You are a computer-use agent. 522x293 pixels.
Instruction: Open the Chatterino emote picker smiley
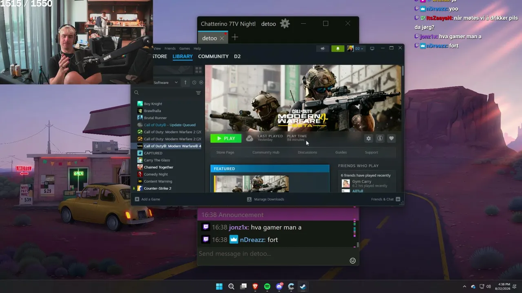pos(353,260)
